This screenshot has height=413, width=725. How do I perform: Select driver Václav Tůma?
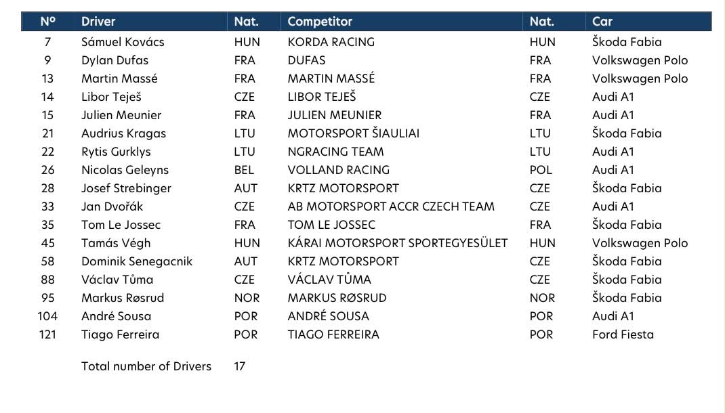pyautogui.click(x=117, y=280)
